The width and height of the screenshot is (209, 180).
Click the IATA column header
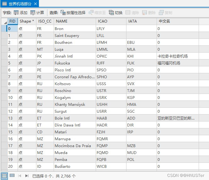click(142, 21)
